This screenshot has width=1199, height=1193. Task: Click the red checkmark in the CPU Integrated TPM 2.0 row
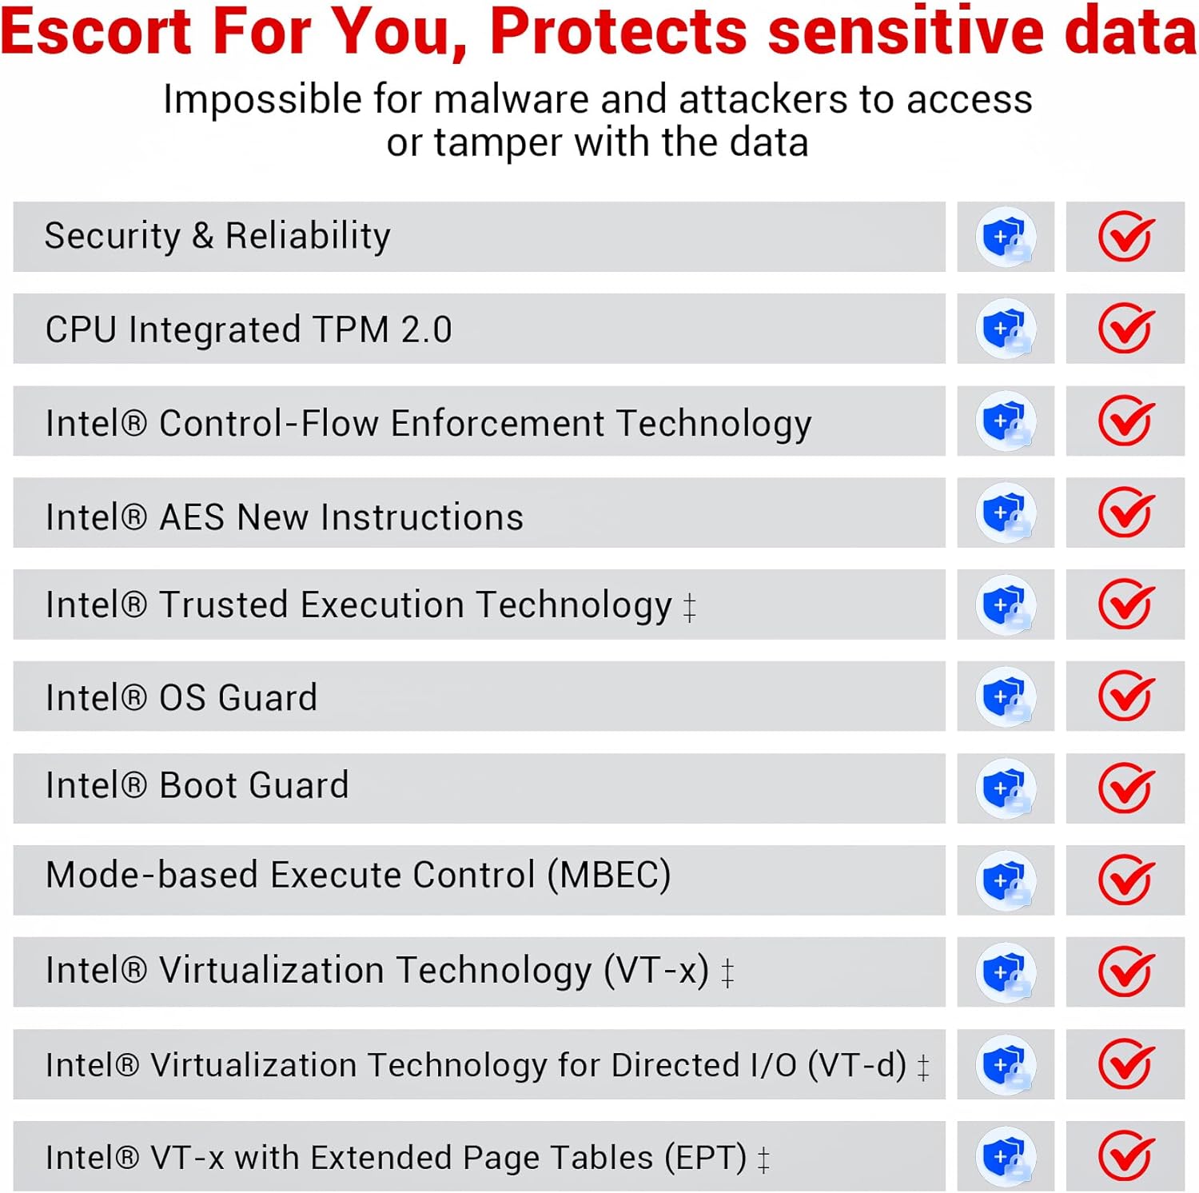tap(1125, 329)
